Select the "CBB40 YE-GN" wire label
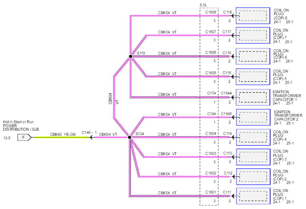The height and width of the screenshot is (209, 306). click(63, 135)
